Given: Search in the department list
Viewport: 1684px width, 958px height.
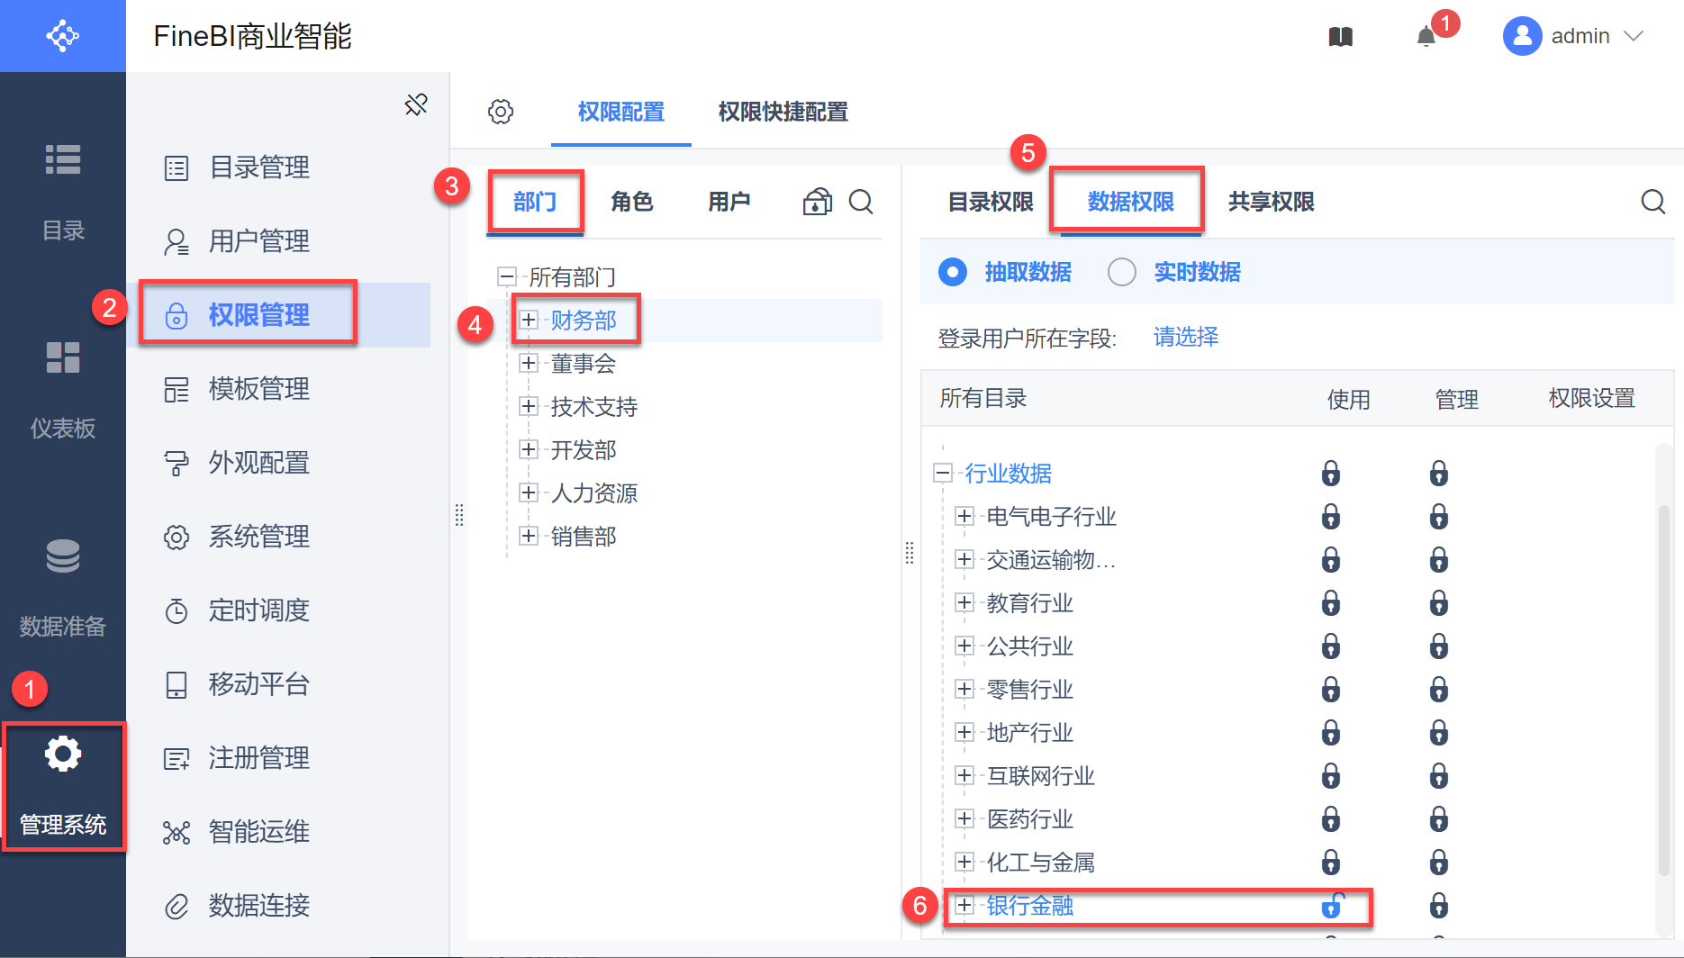Looking at the screenshot, I should (861, 202).
